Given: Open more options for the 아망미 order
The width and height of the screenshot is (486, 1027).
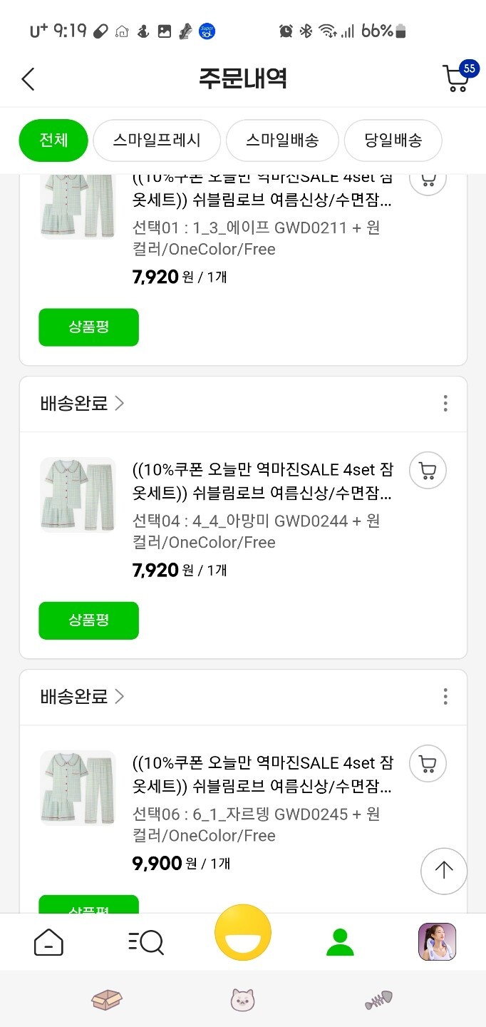Looking at the screenshot, I should click(x=445, y=404).
